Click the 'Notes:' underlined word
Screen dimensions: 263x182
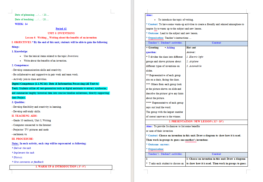point(15,144)
